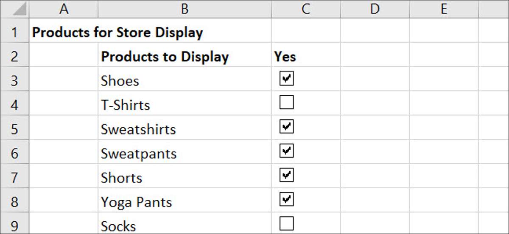509x234 pixels.
Task: Select column C header
Action: [x=305, y=9]
